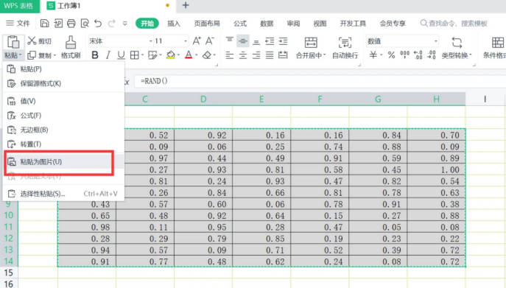The image size is (506, 288).
Task: Expand quick access toolbar customize arrow
Action: tap(125, 24)
